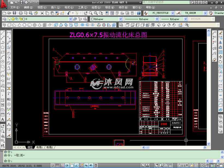Open the Zoom Realtime magnifier tool
Image resolution: width=224 pixels, height=168 pixels.
click(91, 13)
